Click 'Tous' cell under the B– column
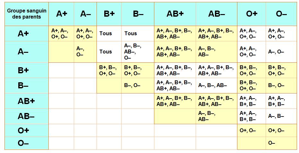 tap(131, 33)
